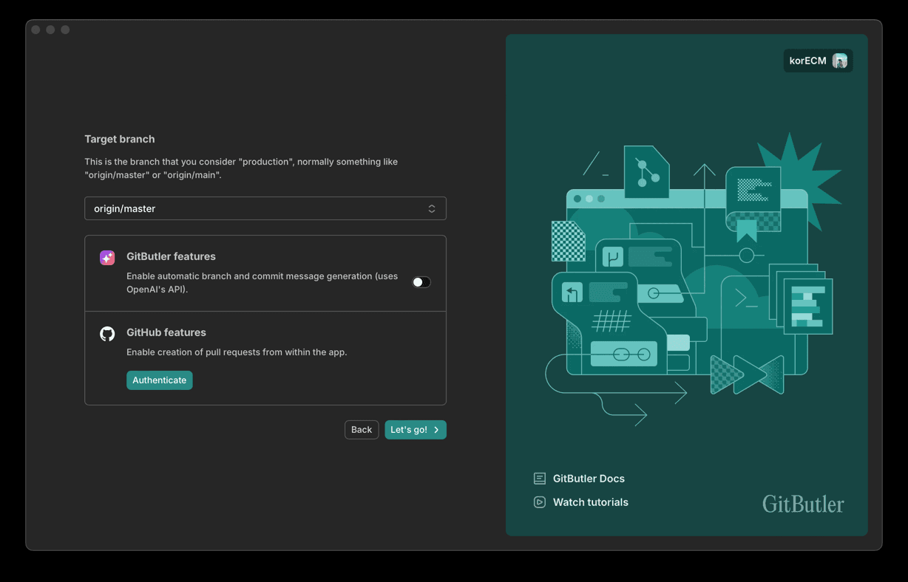Click the GitButler sparkle features icon

tap(107, 258)
